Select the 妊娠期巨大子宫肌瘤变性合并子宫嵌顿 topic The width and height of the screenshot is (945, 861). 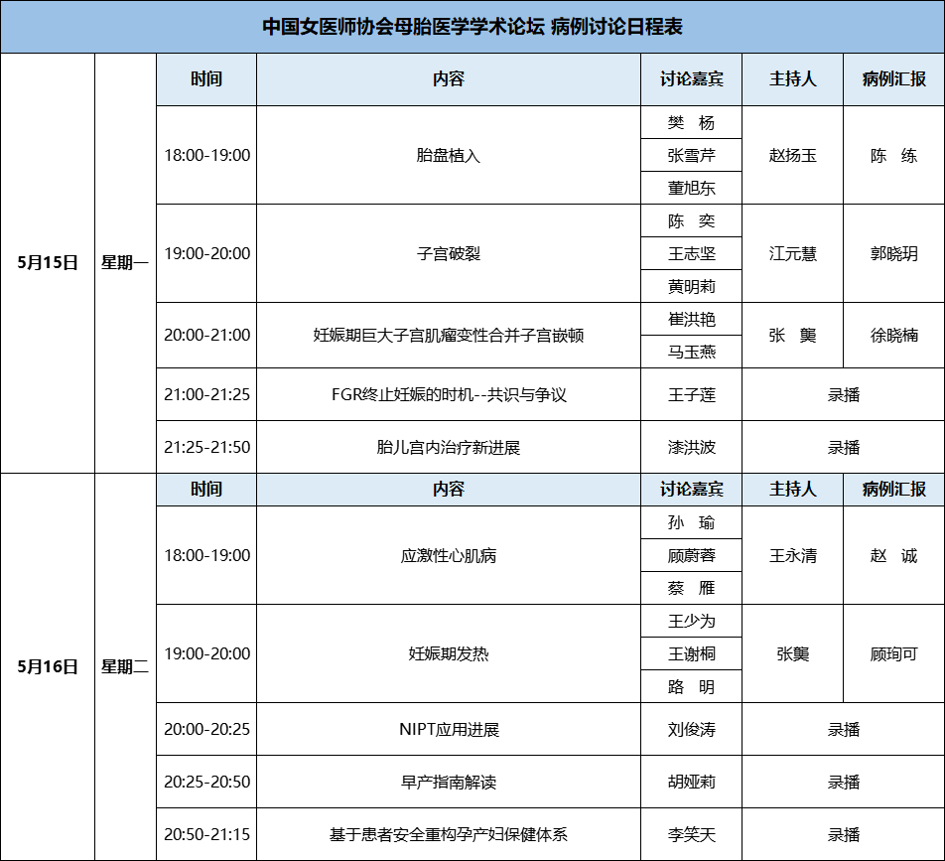(449, 336)
